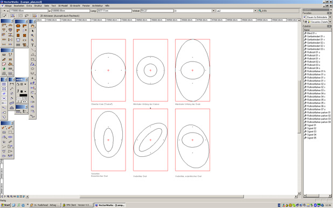Click the Windows Start button
This screenshot has width=333, height=208.
pyautogui.click(x=5, y=205)
